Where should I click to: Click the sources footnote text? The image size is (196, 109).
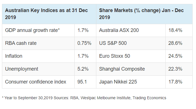pyautogui.click(x=84, y=98)
